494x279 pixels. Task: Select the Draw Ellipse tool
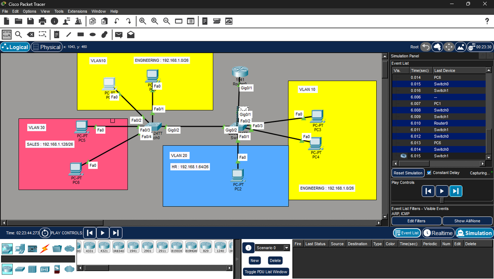tap(93, 35)
